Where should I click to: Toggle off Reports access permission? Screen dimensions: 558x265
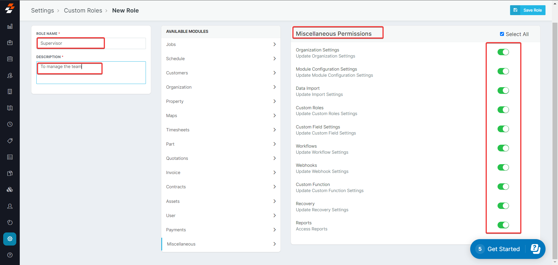point(503,225)
